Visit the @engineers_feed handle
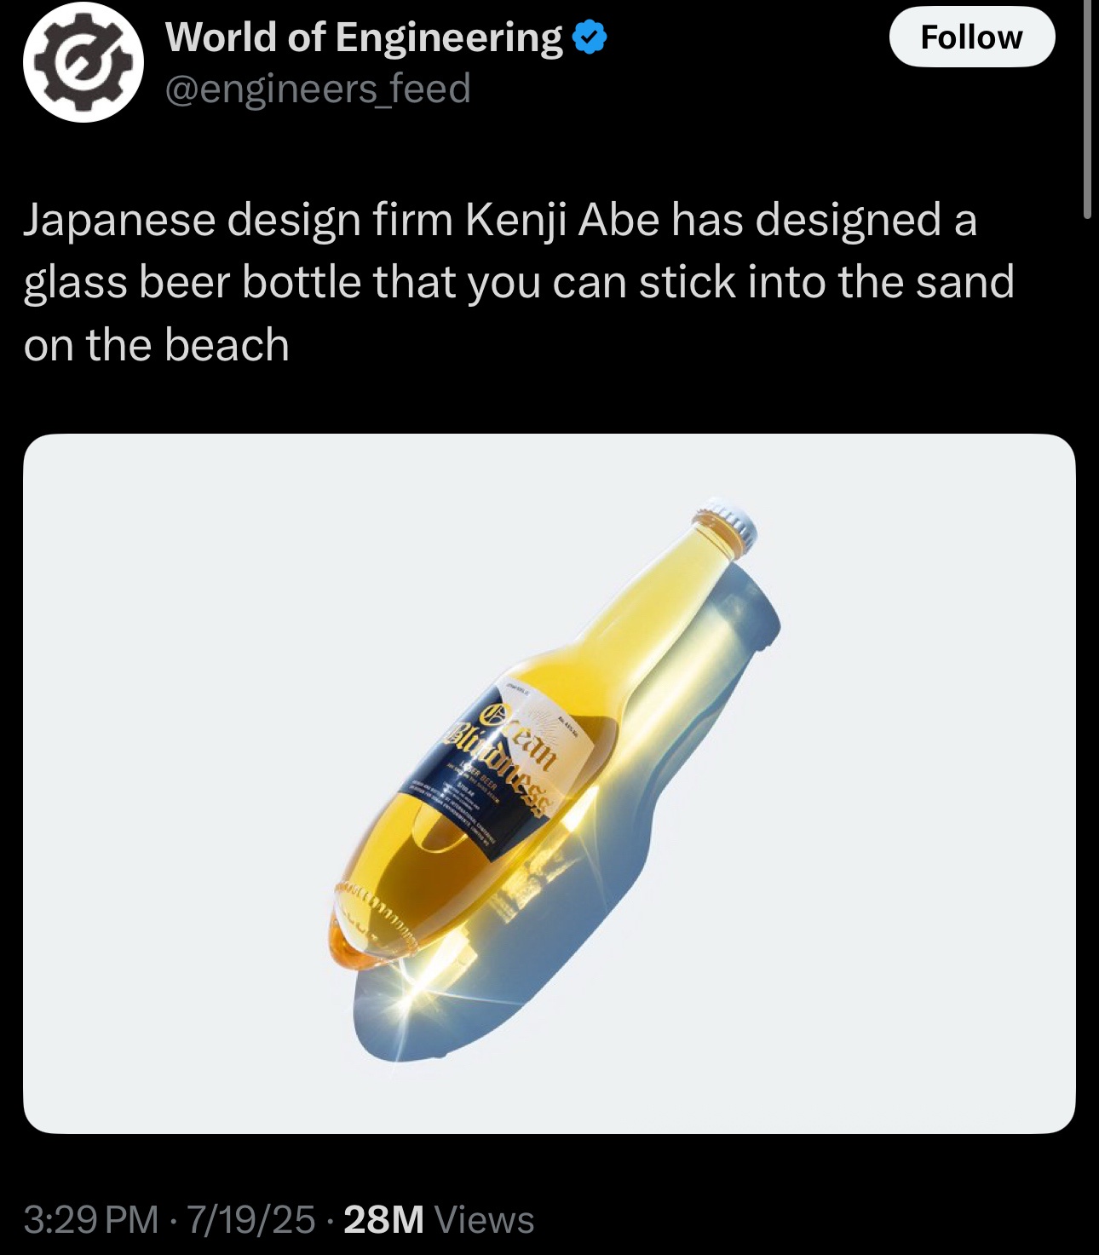 (x=318, y=89)
